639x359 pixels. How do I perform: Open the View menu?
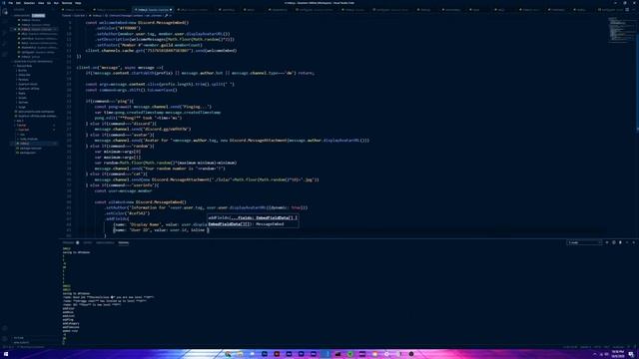(x=41, y=3)
